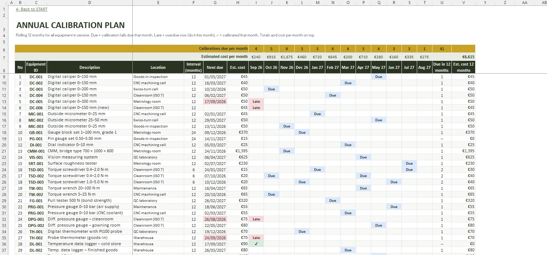The image size is (547, 255).
Task: Select the Jan 27 Due cell for TSD-001
Action: (318, 169)
